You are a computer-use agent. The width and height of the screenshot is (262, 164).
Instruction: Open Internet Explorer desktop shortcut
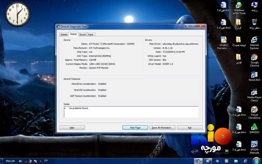click(254, 43)
